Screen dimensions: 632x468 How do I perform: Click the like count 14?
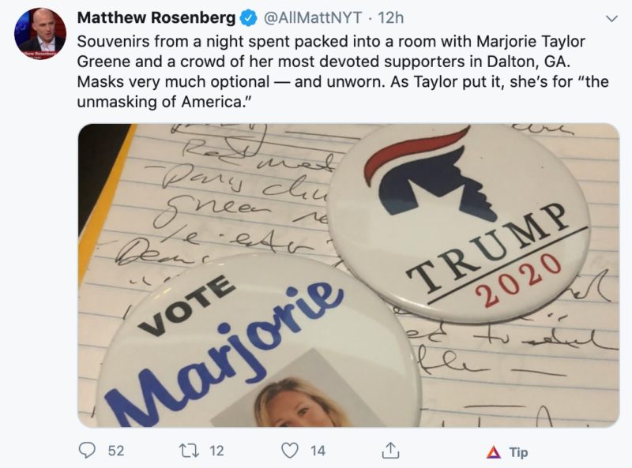(x=318, y=451)
